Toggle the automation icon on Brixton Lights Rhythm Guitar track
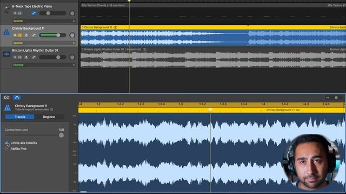The width and height of the screenshot is (346, 194). (x=34, y=57)
